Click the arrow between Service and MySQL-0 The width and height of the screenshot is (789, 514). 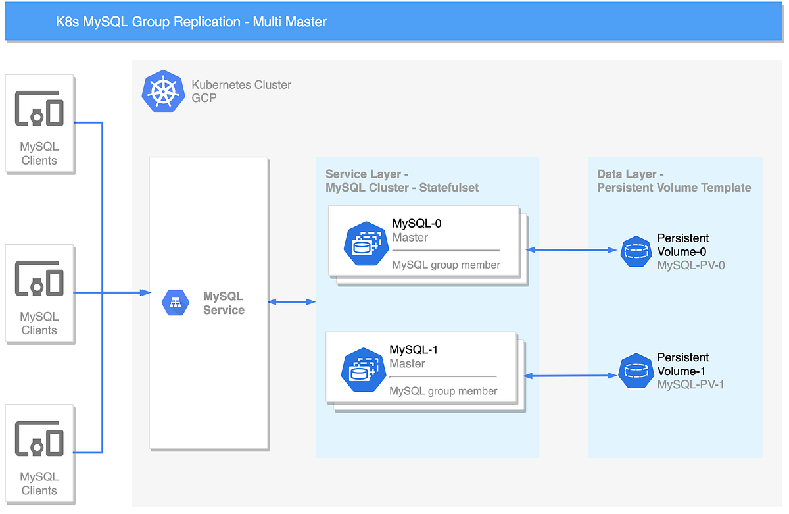(291, 301)
